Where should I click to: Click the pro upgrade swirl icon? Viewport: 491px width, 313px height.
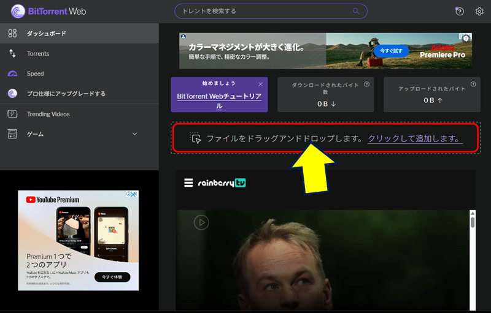(x=12, y=93)
